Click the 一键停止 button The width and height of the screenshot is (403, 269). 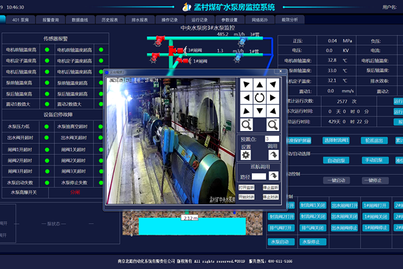[x=375, y=181]
